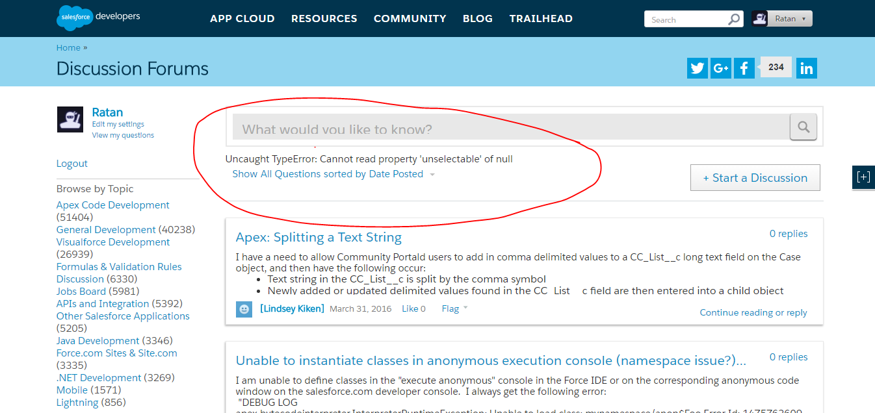Click Lindsey Kiken's smiley avatar
The width and height of the screenshot is (875, 413).
(244, 309)
